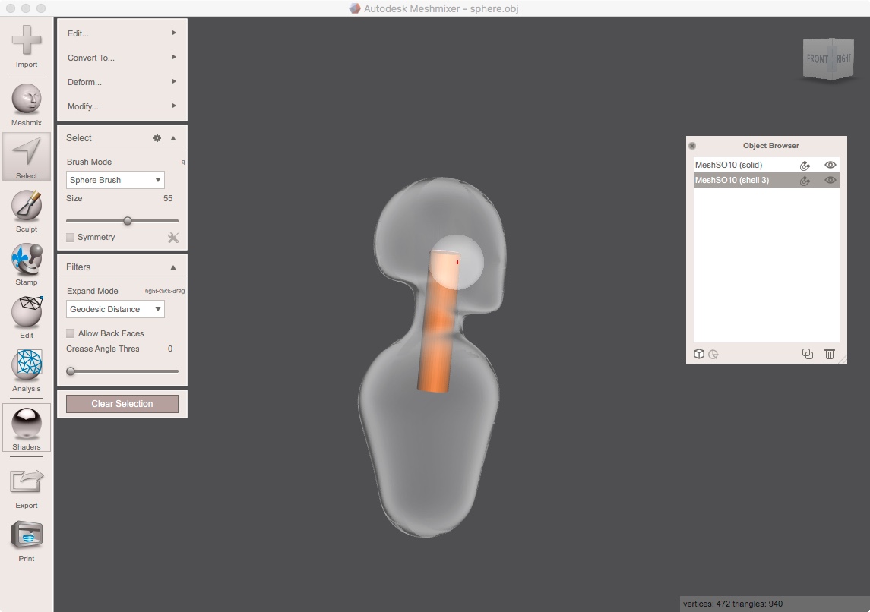Open the Print tool
This screenshot has height=612, width=870.
[x=27, y=541]
